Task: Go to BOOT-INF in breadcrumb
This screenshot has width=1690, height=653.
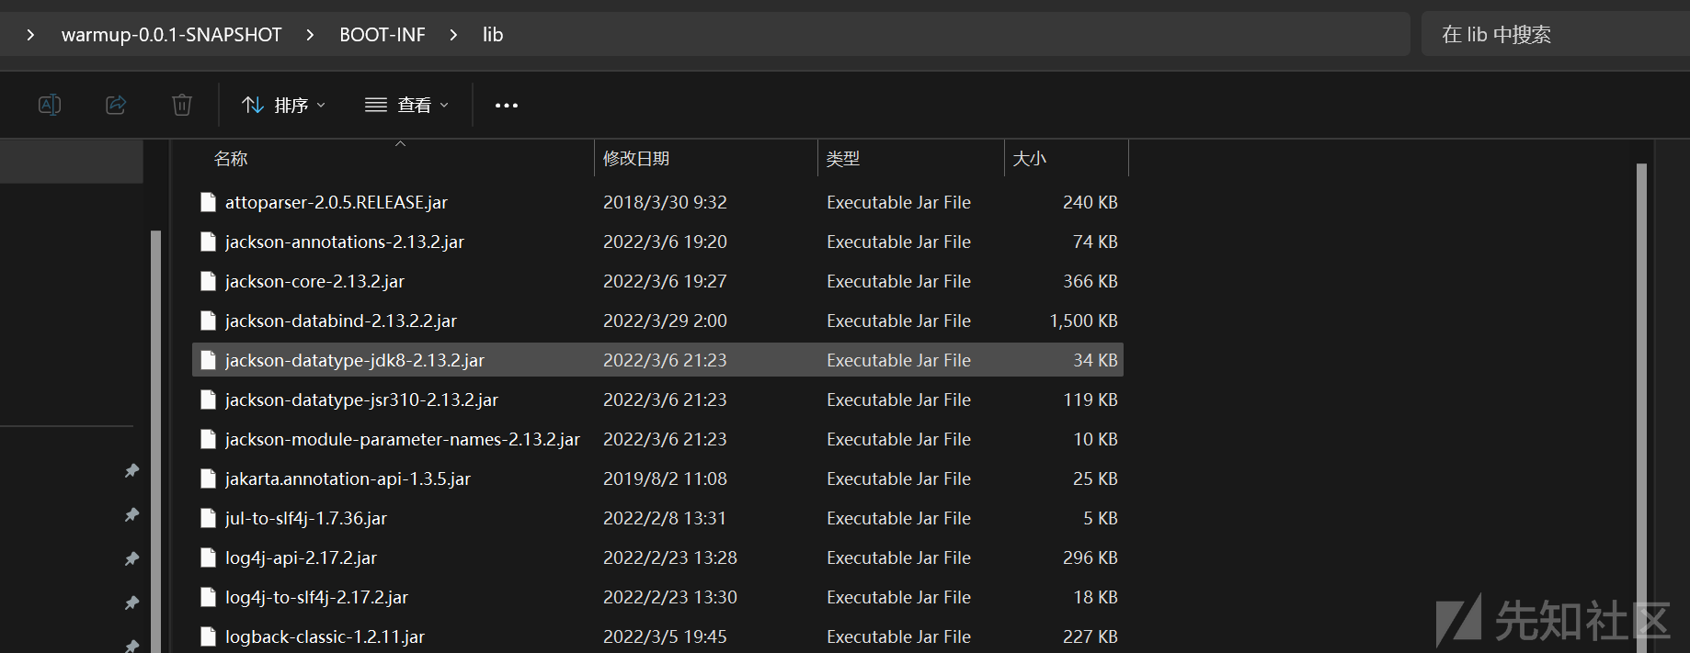Action: 383,35
